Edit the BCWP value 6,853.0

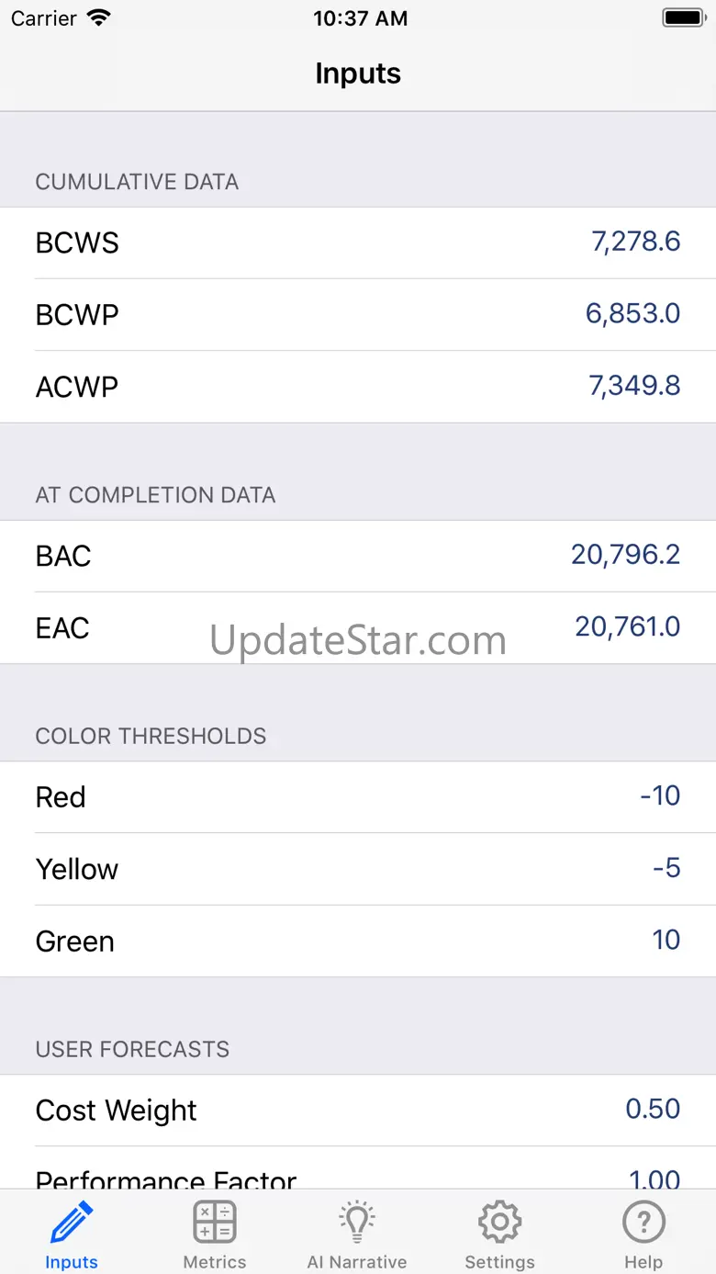point(632,314)
